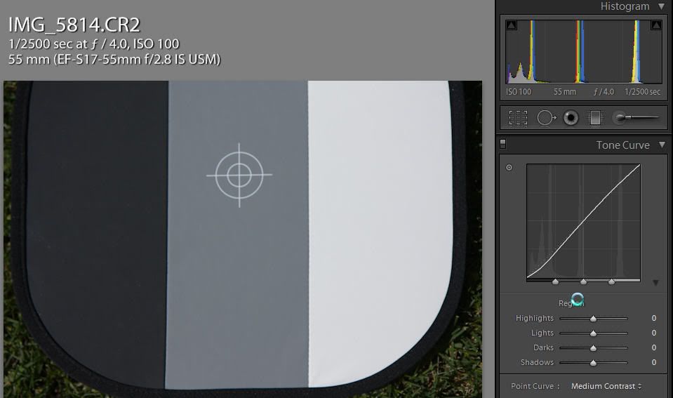
Task: Choose the Red Eye Correction tool
Action: 571,118
